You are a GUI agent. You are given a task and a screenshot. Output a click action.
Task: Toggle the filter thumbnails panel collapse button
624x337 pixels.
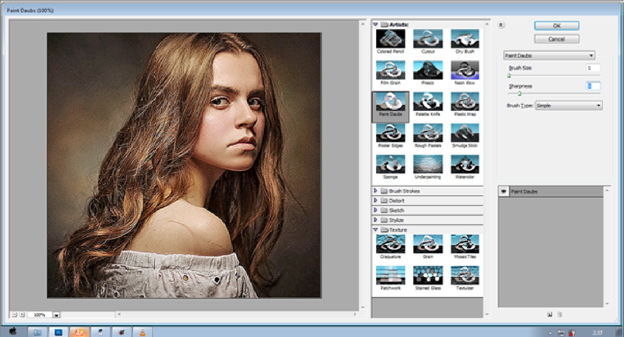click(501, 25)
